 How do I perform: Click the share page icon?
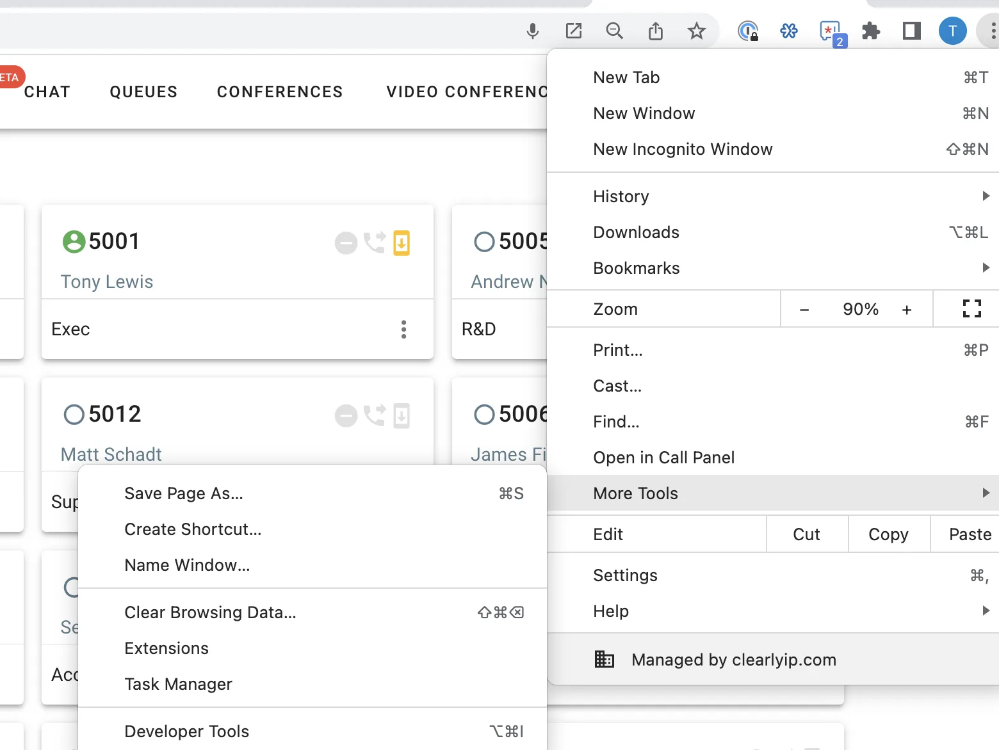tap(656, 31)
